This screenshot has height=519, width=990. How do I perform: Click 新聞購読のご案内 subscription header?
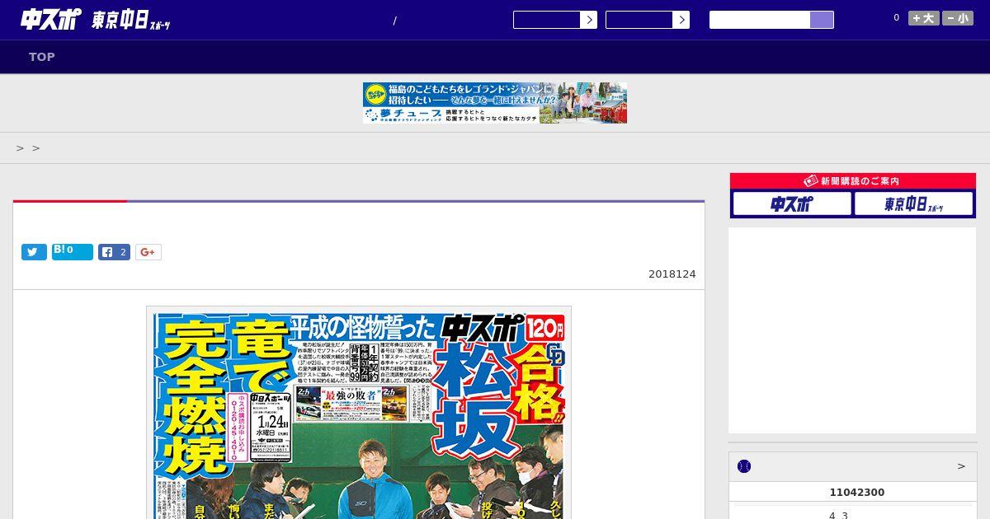(x=853, y=181)
